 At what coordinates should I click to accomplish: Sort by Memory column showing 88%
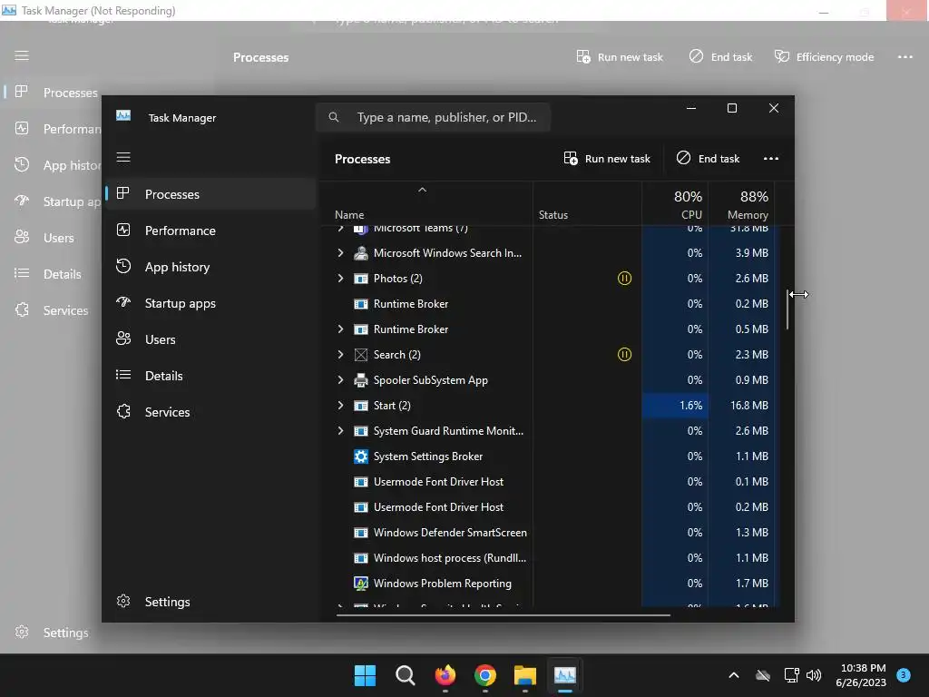[742, 204]
